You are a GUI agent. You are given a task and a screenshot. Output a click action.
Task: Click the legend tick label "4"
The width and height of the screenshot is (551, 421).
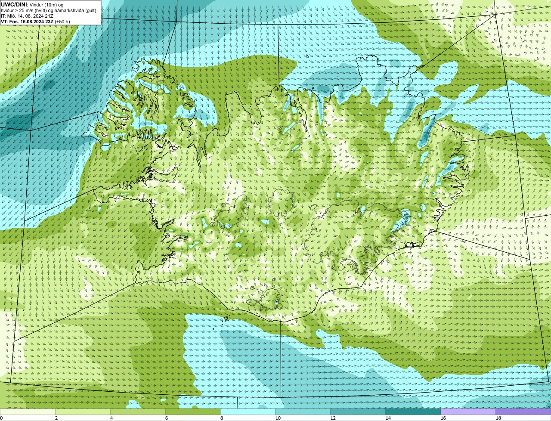(111, 418)
